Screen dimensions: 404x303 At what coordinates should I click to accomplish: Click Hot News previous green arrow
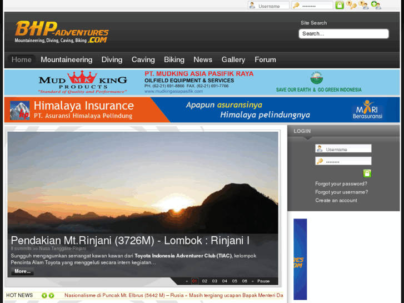44,296
